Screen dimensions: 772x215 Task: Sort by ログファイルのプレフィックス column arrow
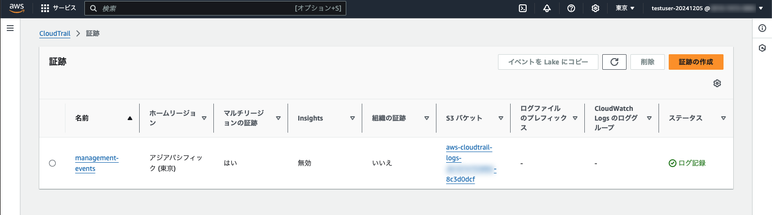tap(575, 118)
